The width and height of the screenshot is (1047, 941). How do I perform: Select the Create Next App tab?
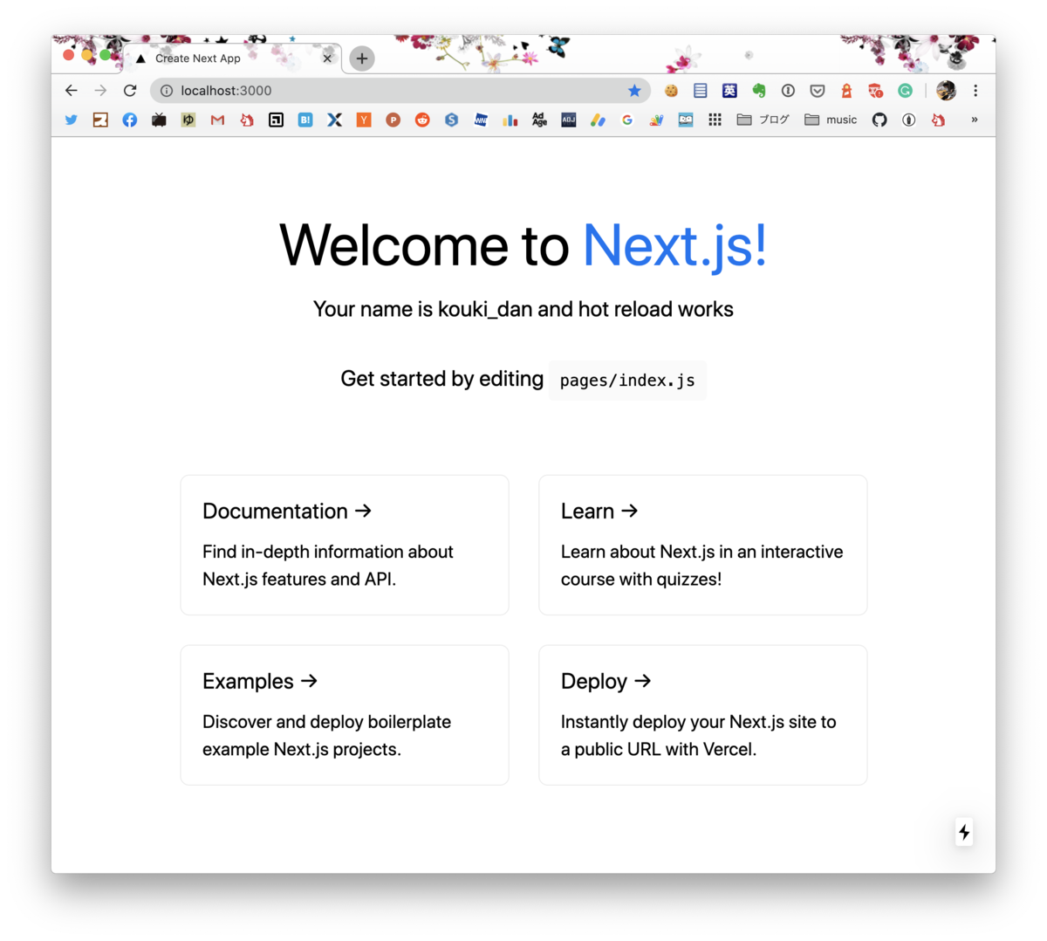tap(231, 58)
